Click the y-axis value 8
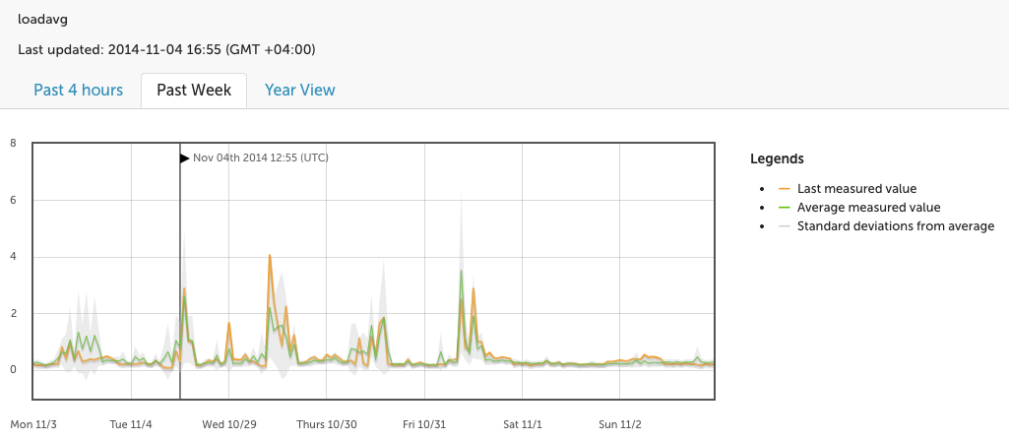 tap(13, 143)
